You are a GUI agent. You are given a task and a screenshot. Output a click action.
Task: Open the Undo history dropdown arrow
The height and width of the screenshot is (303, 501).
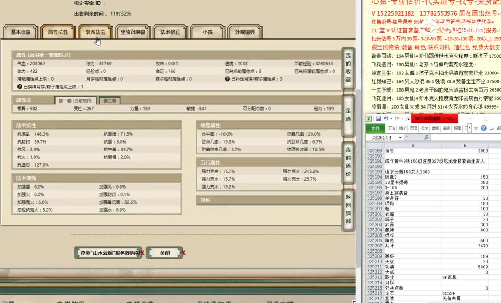point(391,118)
